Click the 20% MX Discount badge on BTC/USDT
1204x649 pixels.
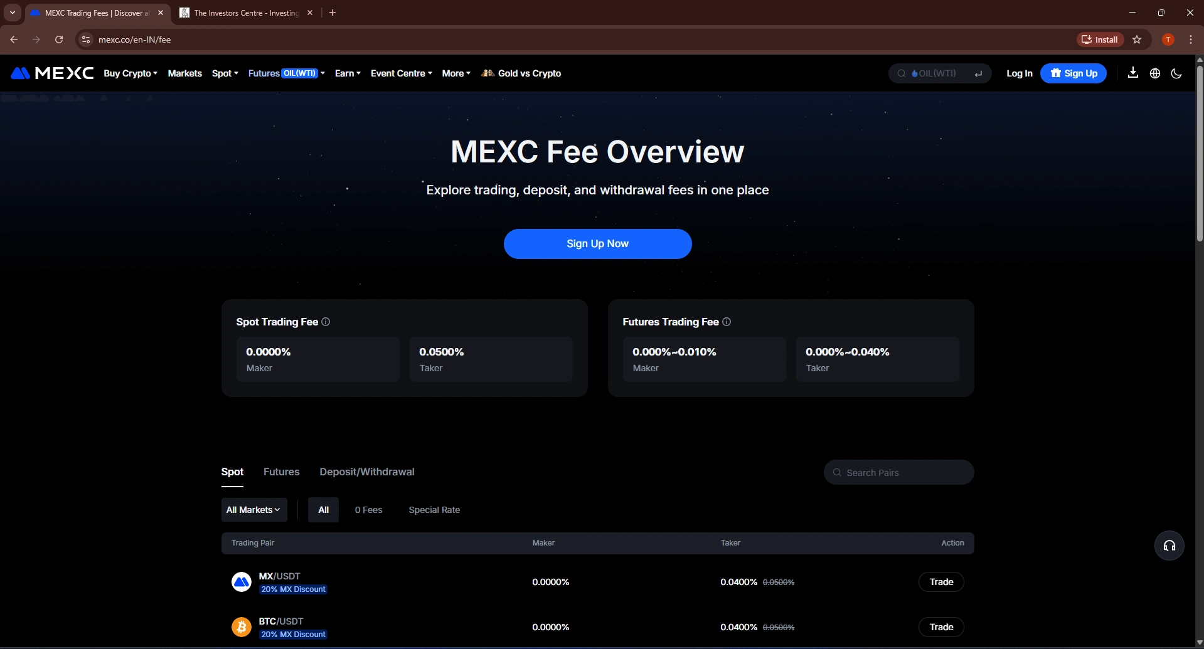tap(293, 635)
